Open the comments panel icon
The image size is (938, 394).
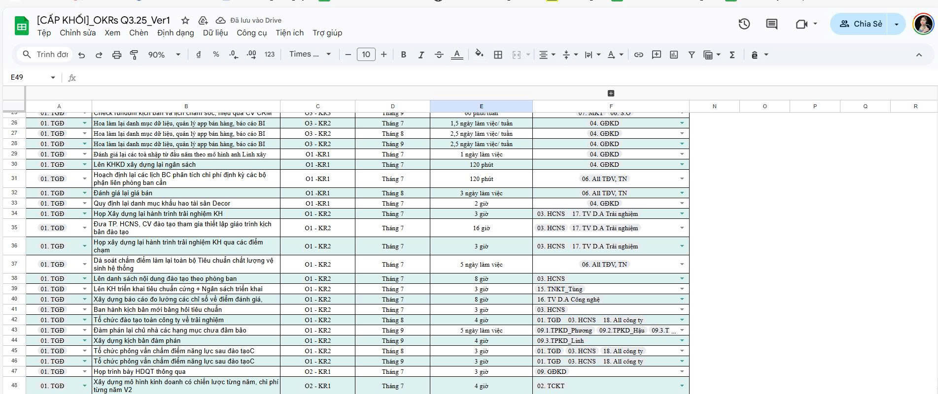771,24
